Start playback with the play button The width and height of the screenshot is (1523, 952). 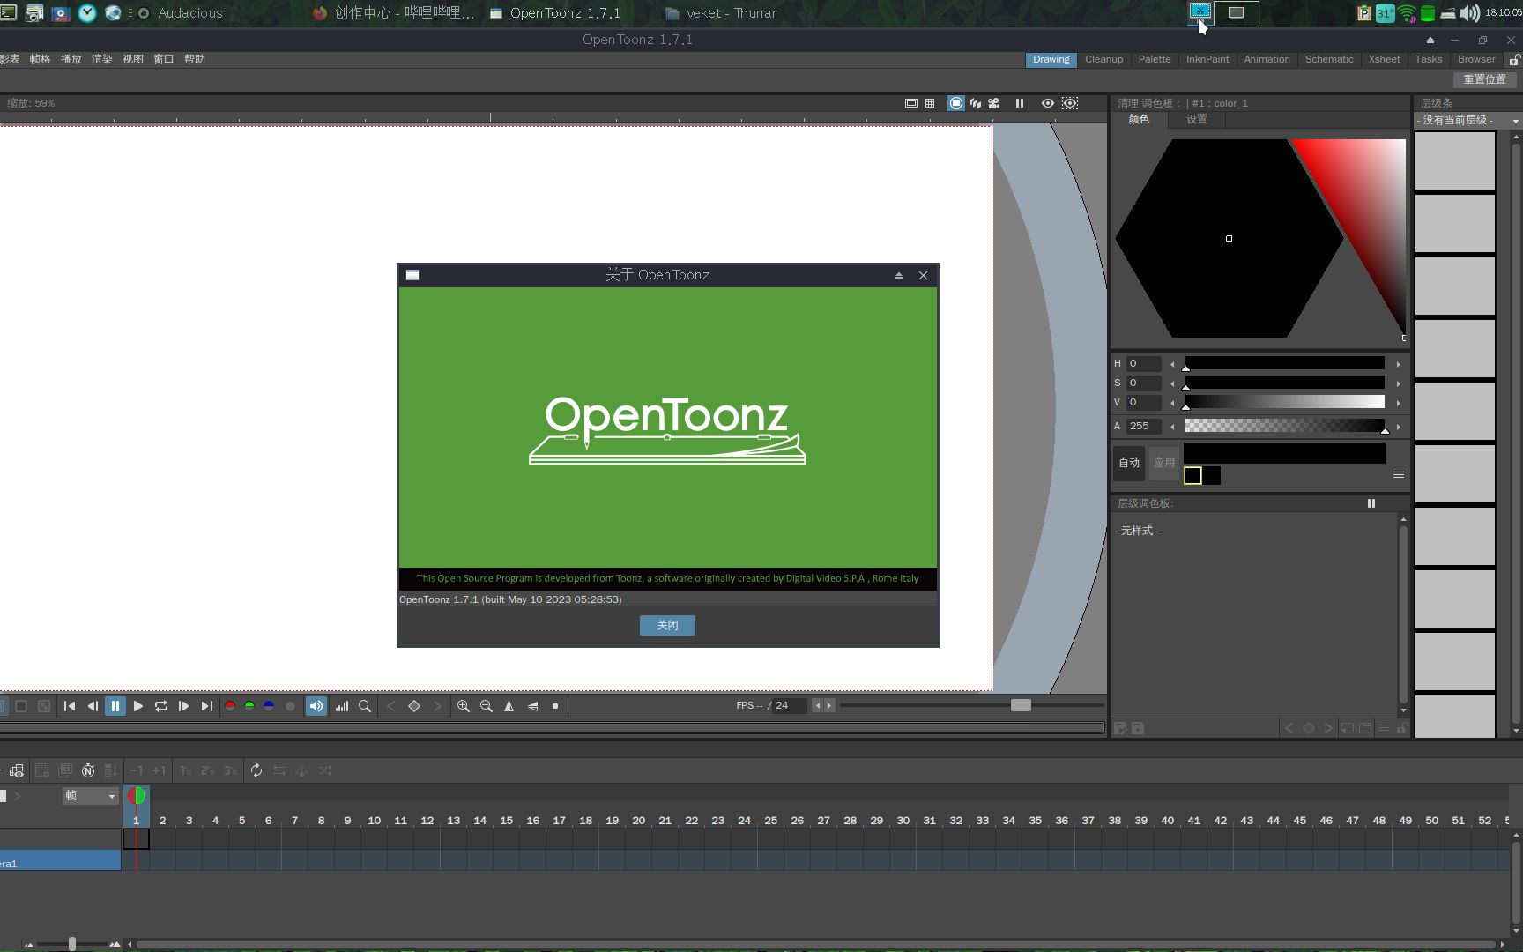pyautogui.click(x=138, y=706)
